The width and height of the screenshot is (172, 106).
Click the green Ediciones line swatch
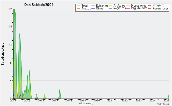coord(93,5)
